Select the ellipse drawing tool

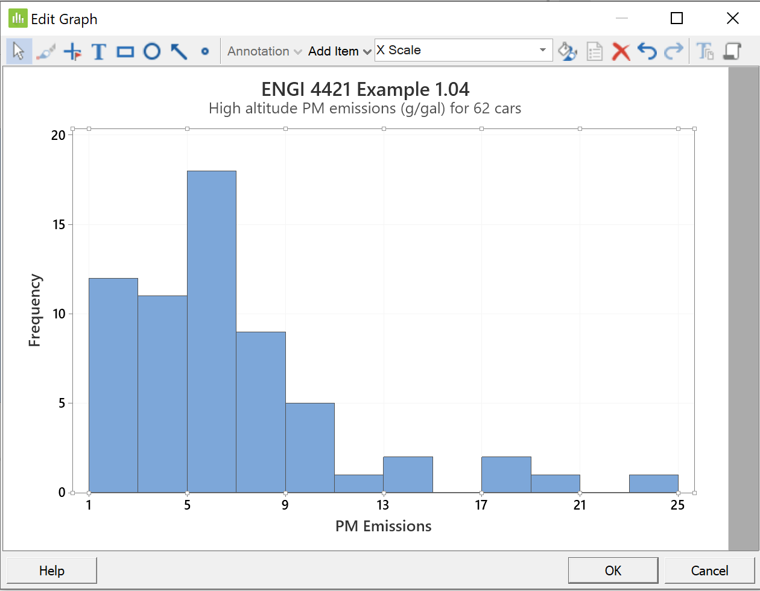point(152,52)
